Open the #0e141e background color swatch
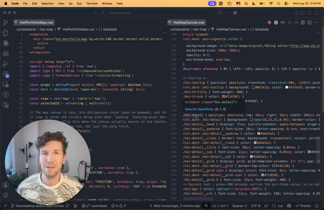Image resolution: width=324 pixels, height=210 pixels. click(253, 87)
